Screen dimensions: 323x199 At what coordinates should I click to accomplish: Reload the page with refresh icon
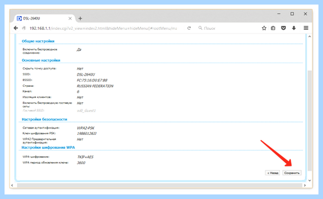pos(189,28)
